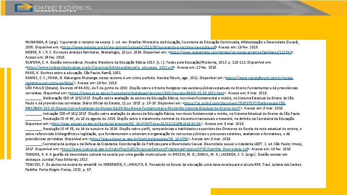Open the geledes.org.br superando-o-racismo PDF link

click(x=139, y=47)
